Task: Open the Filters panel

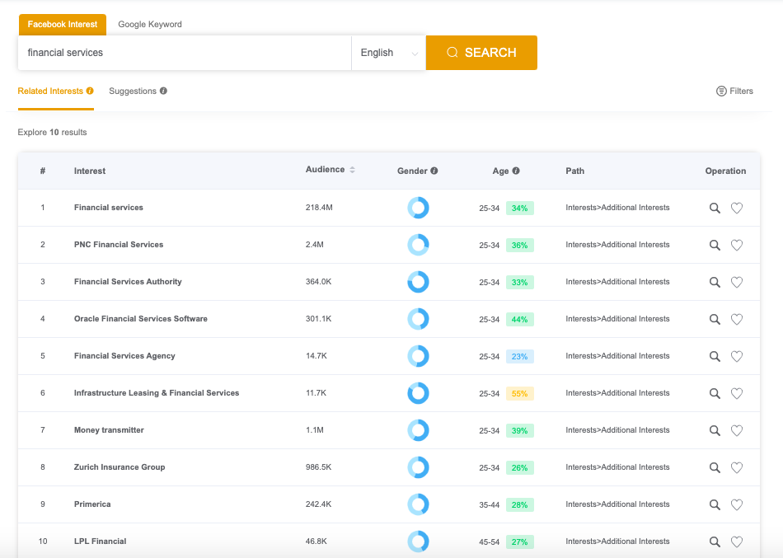Action: pos(734,91)
